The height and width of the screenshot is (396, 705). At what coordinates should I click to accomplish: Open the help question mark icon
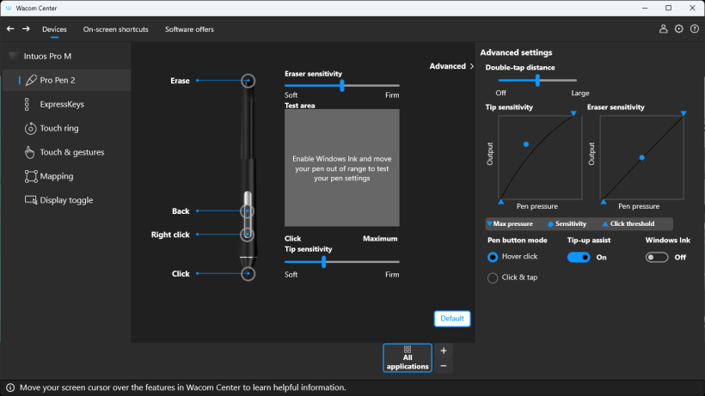click(x=694, y=29)
